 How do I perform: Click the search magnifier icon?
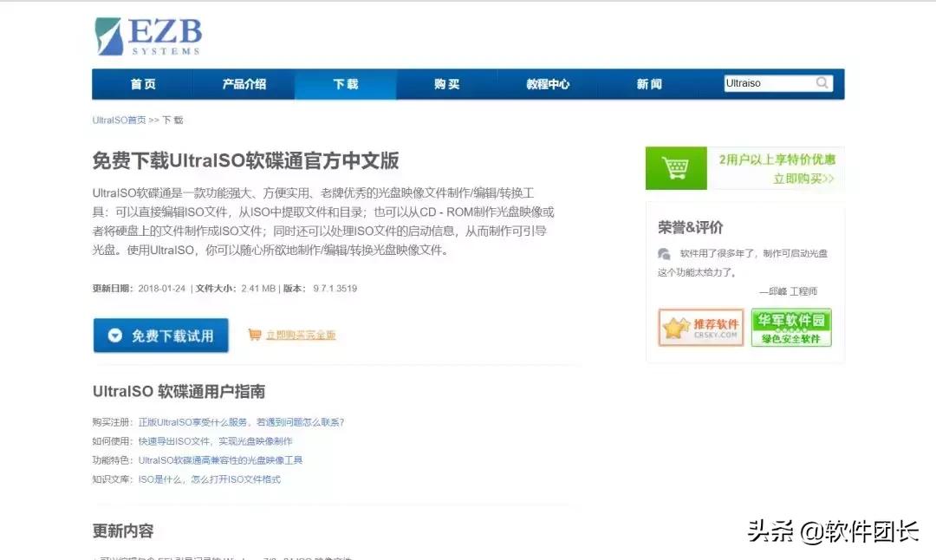(822, 82)
